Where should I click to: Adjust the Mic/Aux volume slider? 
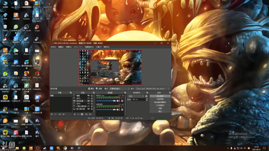(x=106, y=101)
